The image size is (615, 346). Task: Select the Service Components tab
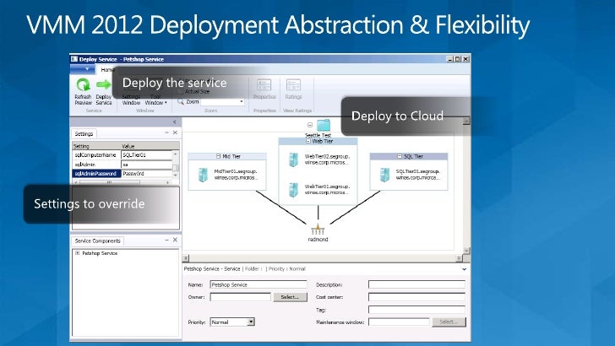[97, 241]
